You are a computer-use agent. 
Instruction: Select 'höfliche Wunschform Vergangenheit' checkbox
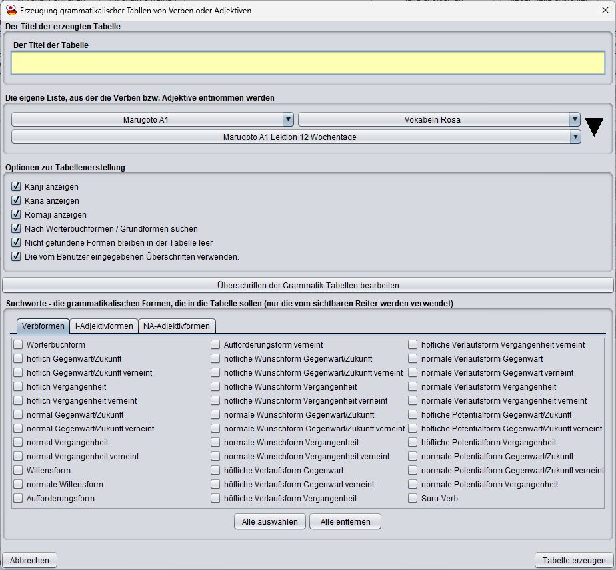click(x=216, y=387)
